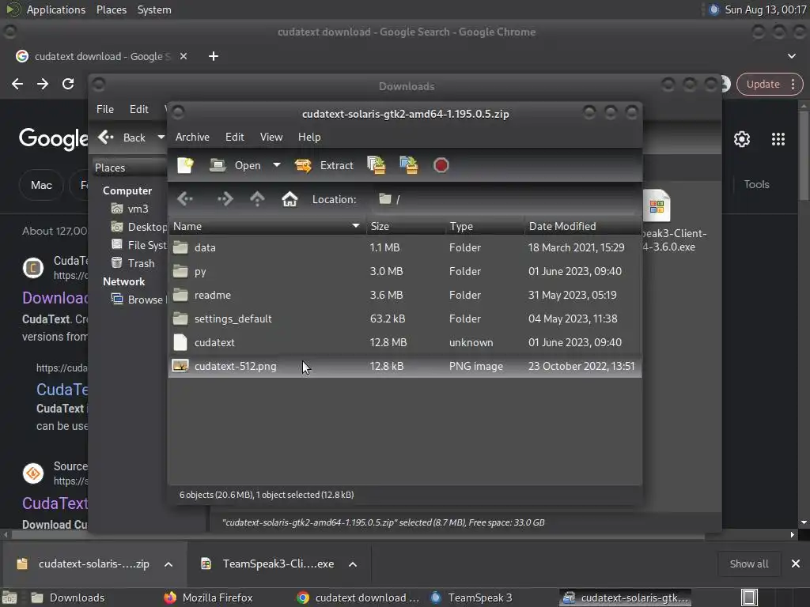Open Edit menu in Archive Manager
Viewport: 810px width, 607px height.
[x=234, y=137]
